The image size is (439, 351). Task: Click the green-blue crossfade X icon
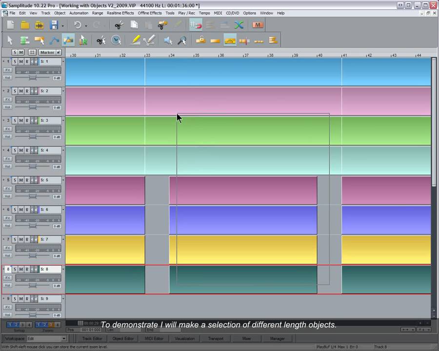239,25
